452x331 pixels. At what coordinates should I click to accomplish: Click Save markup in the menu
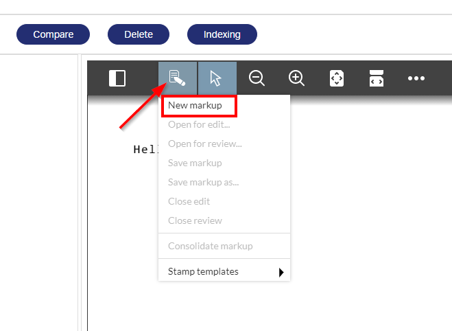point(195,163)
